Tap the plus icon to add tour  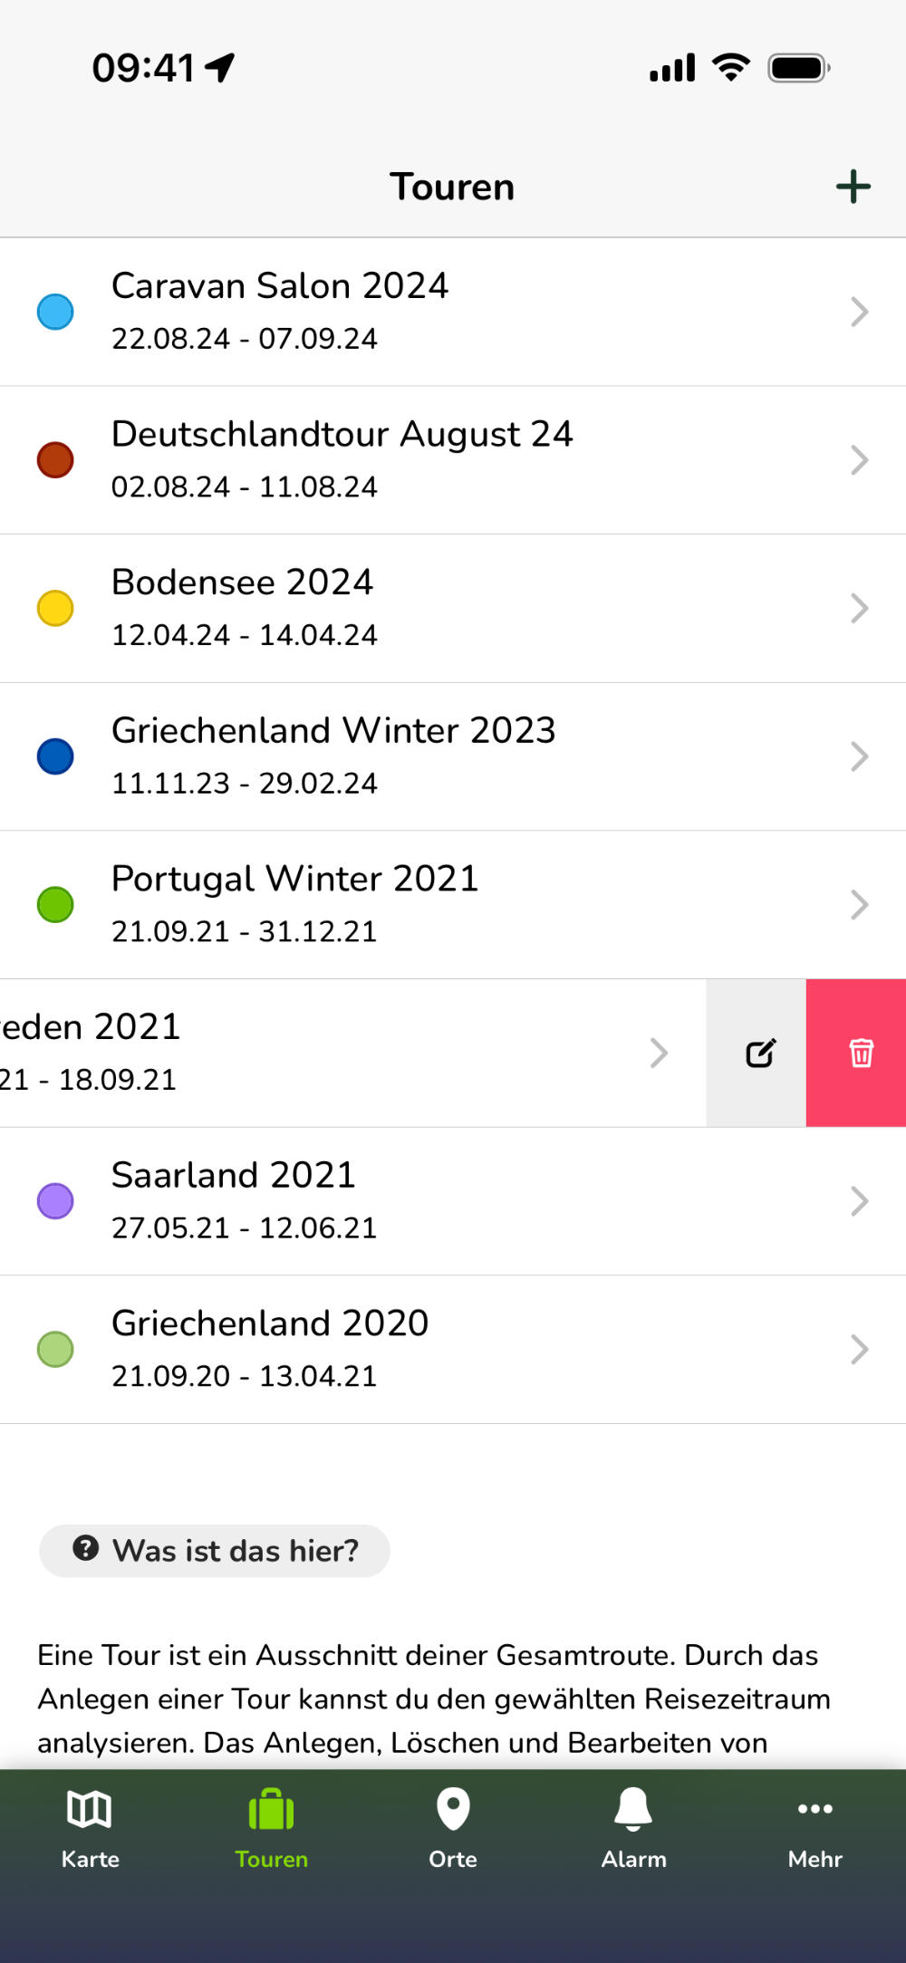pyautogui.click(x=853, y=187)
